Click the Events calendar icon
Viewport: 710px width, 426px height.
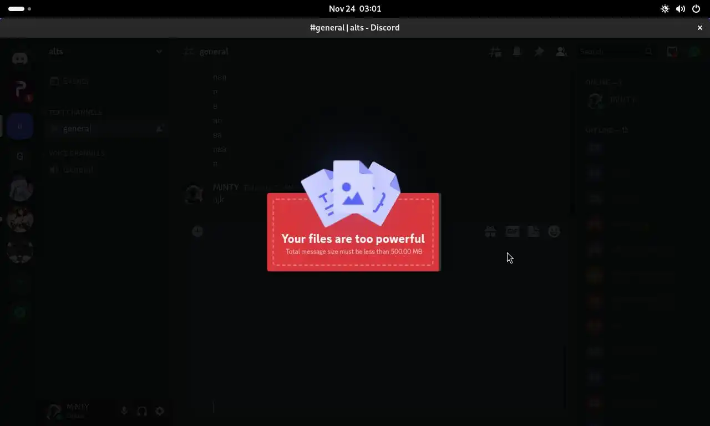point(54,81)
